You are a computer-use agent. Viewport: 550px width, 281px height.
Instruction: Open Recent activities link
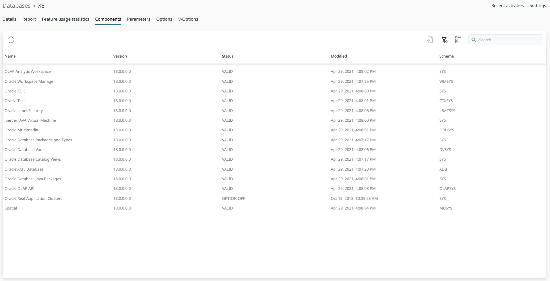tap(507, 6)
